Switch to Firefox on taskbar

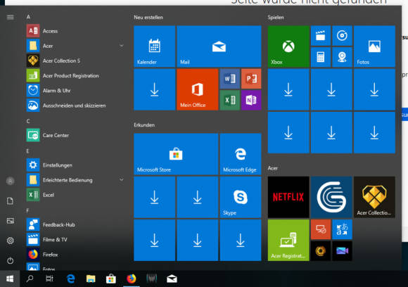tap(131, 279)
